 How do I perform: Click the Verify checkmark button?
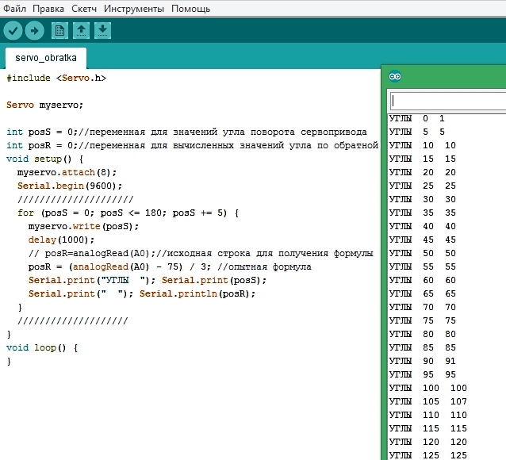13,31
